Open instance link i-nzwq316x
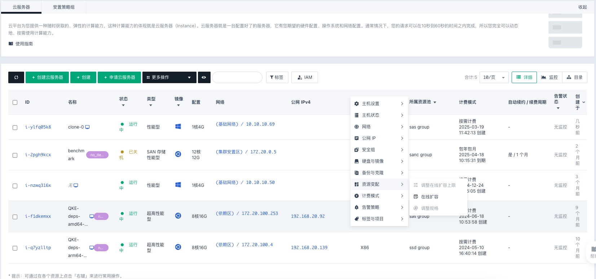The image size is (596, 279). coord(38,185)
